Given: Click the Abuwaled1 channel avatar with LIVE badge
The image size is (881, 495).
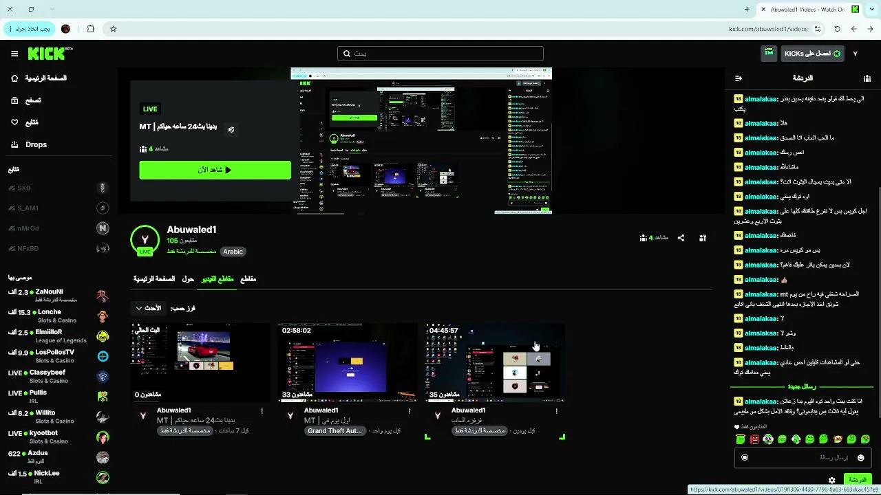Looking at the screenshot, I should tap(145, 240).
